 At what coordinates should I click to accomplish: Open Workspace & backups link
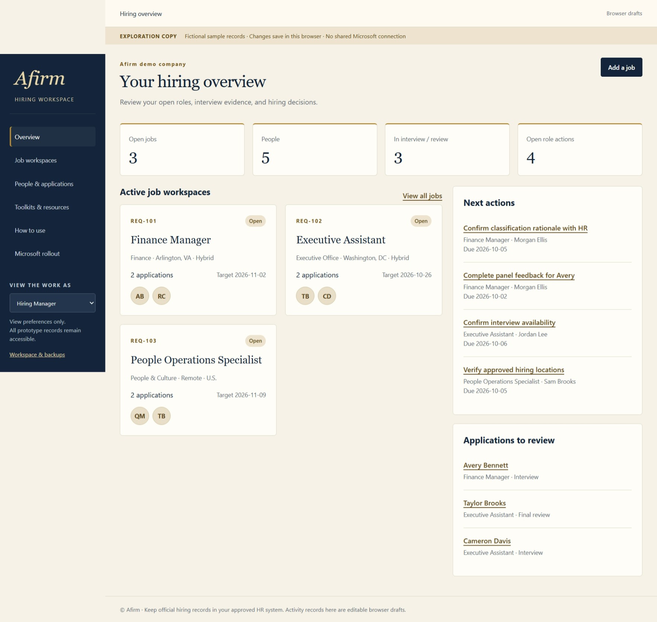(x=37, y=354)
